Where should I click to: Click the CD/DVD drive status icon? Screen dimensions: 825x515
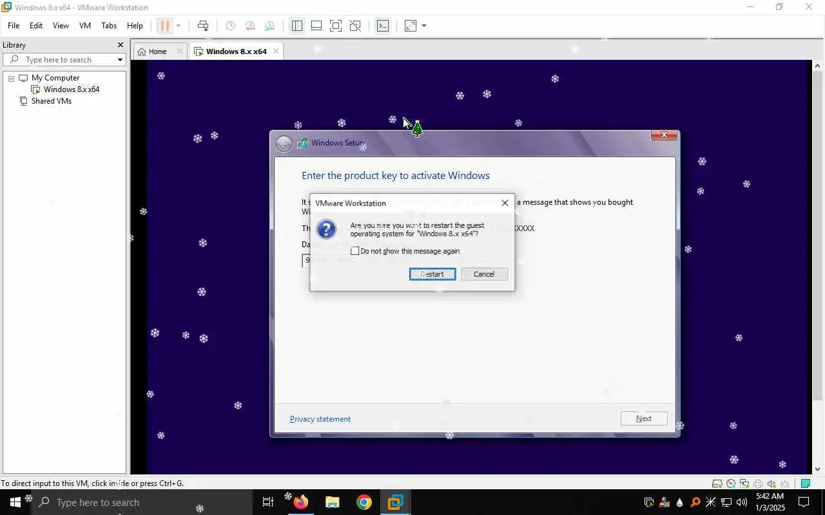pyautogui.click(x=731, y=483)
